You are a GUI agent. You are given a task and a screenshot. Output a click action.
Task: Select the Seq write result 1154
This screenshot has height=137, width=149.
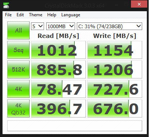coord(115,50)
